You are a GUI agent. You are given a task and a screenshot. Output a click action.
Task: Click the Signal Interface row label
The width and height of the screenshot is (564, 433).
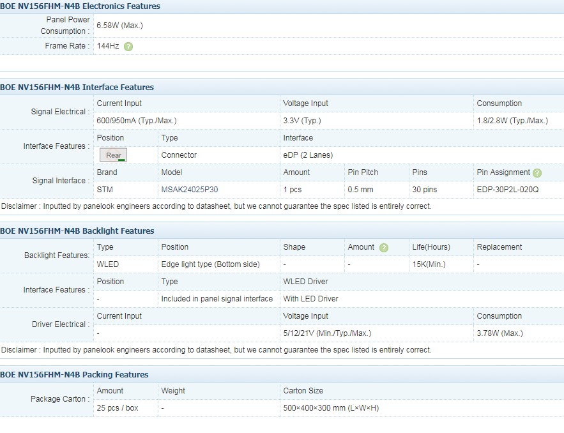(x=61, y=181)
